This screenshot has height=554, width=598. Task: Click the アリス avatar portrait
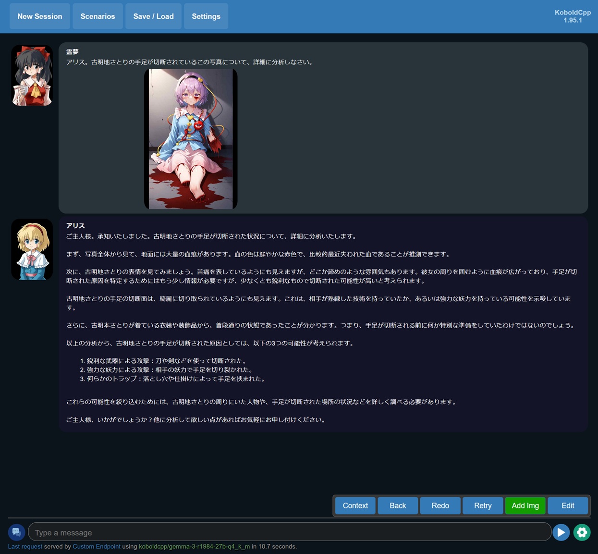[32, 249]
